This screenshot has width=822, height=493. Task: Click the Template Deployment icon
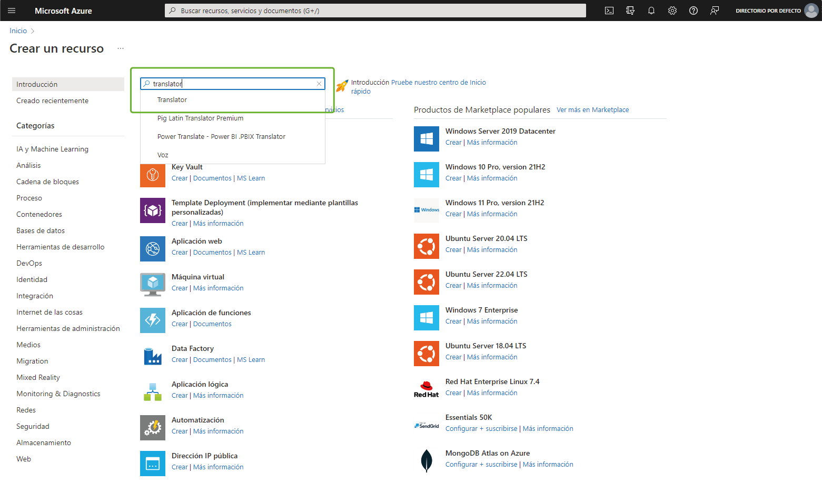point(153,210)
